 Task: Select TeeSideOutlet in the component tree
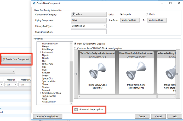[49, 96]
